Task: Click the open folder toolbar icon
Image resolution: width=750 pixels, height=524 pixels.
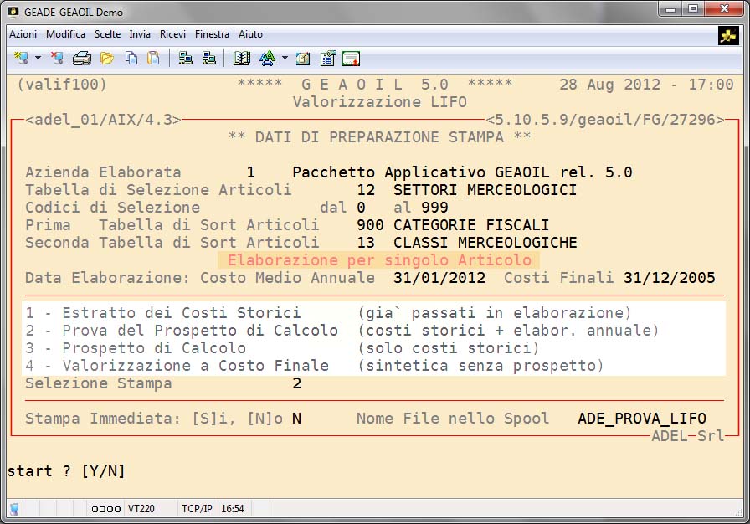Action: coord(107,59)
